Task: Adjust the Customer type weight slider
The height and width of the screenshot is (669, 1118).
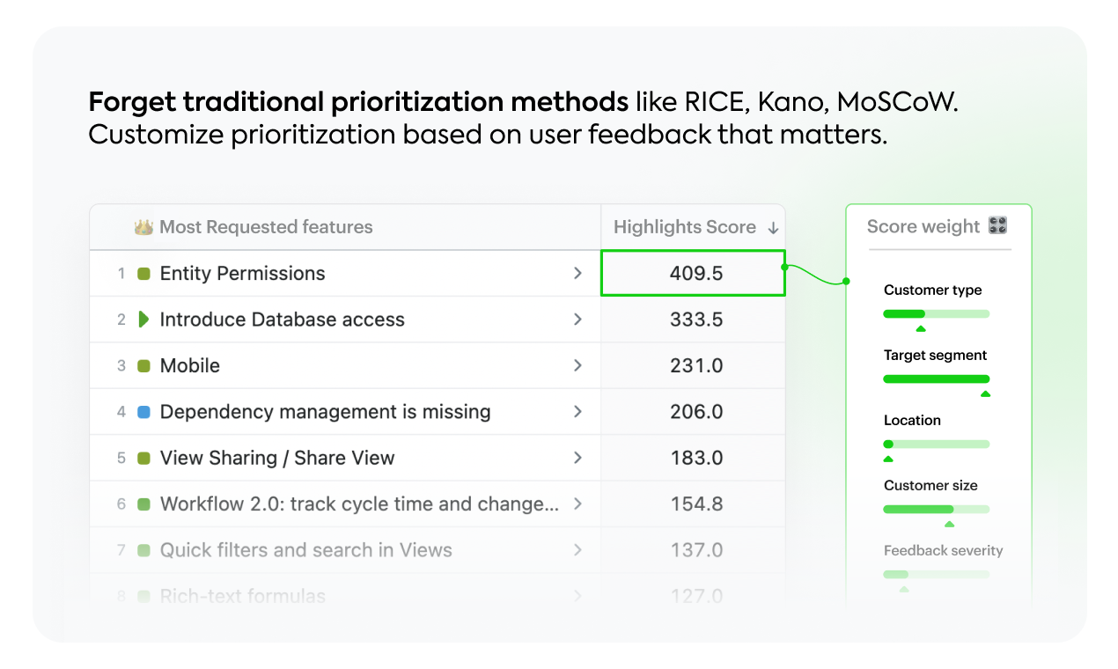Action: click(x=937, y=314)
